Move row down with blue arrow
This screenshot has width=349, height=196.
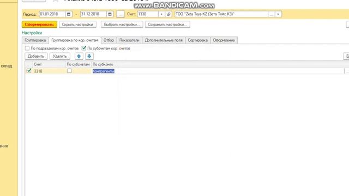tap(89, 56)
